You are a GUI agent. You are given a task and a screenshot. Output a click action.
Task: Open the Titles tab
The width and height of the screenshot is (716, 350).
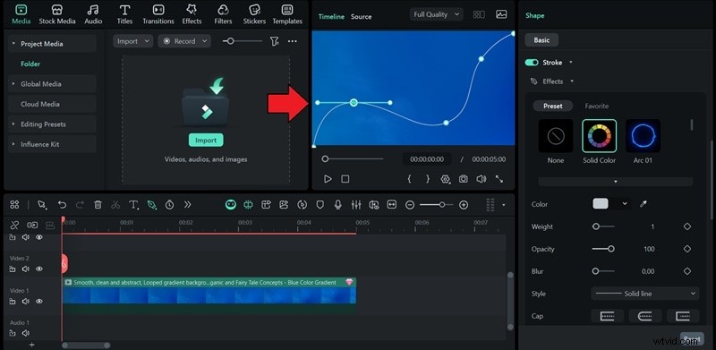(x=124, y=14)
